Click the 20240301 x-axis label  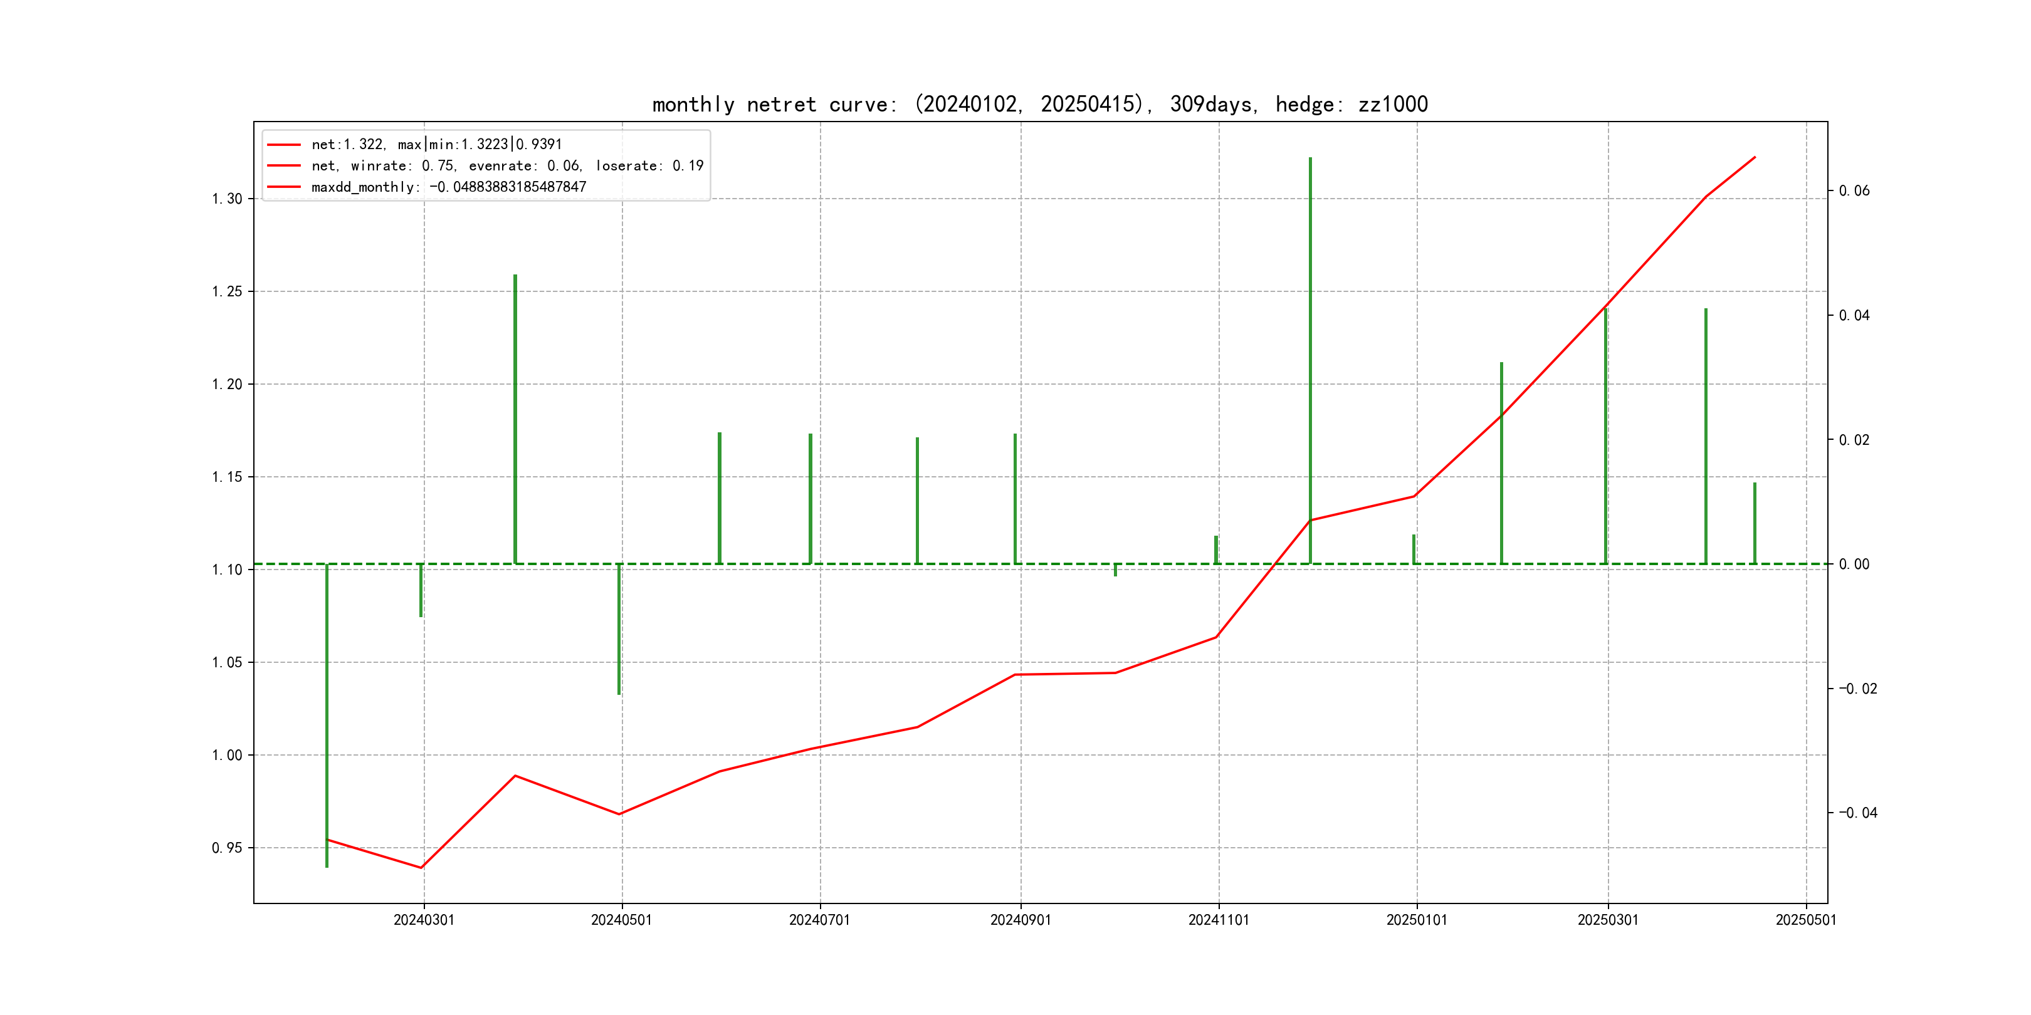pos(423,920)
